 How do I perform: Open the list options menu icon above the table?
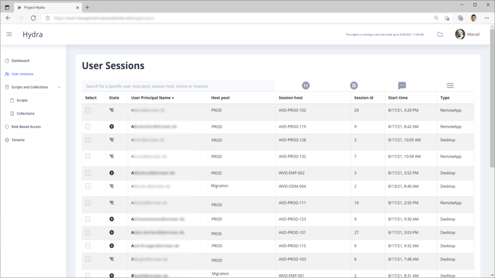point(450,85)
